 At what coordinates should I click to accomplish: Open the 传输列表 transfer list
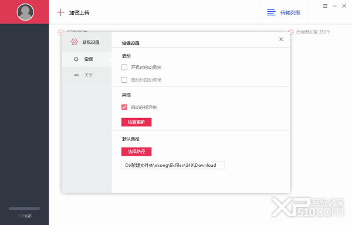point(290,12)
